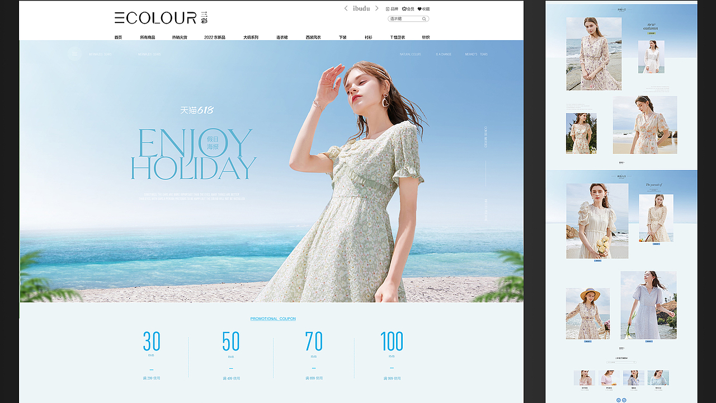Image resolution: width=716 pixels, height=403 pixels.
Task: Open the white blouse thumbnail under new autumn
Action: click(x=651, y=57)
